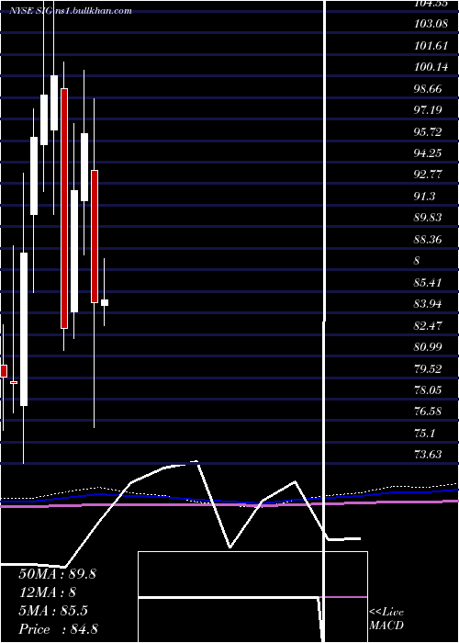Select the tallest red candlestick body
459x643 pixels.
(x=64, y=209)
